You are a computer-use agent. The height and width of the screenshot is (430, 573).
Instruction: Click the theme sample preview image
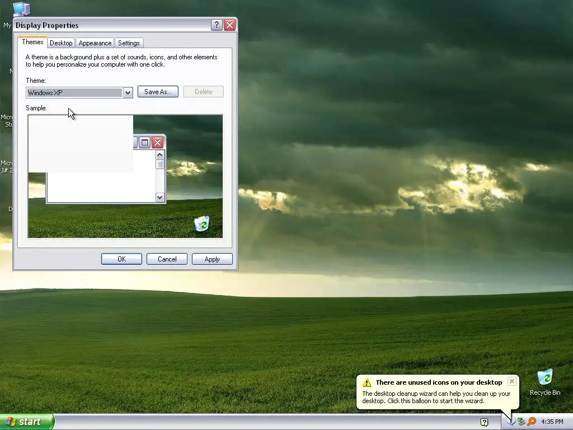[x=125, y=176]
